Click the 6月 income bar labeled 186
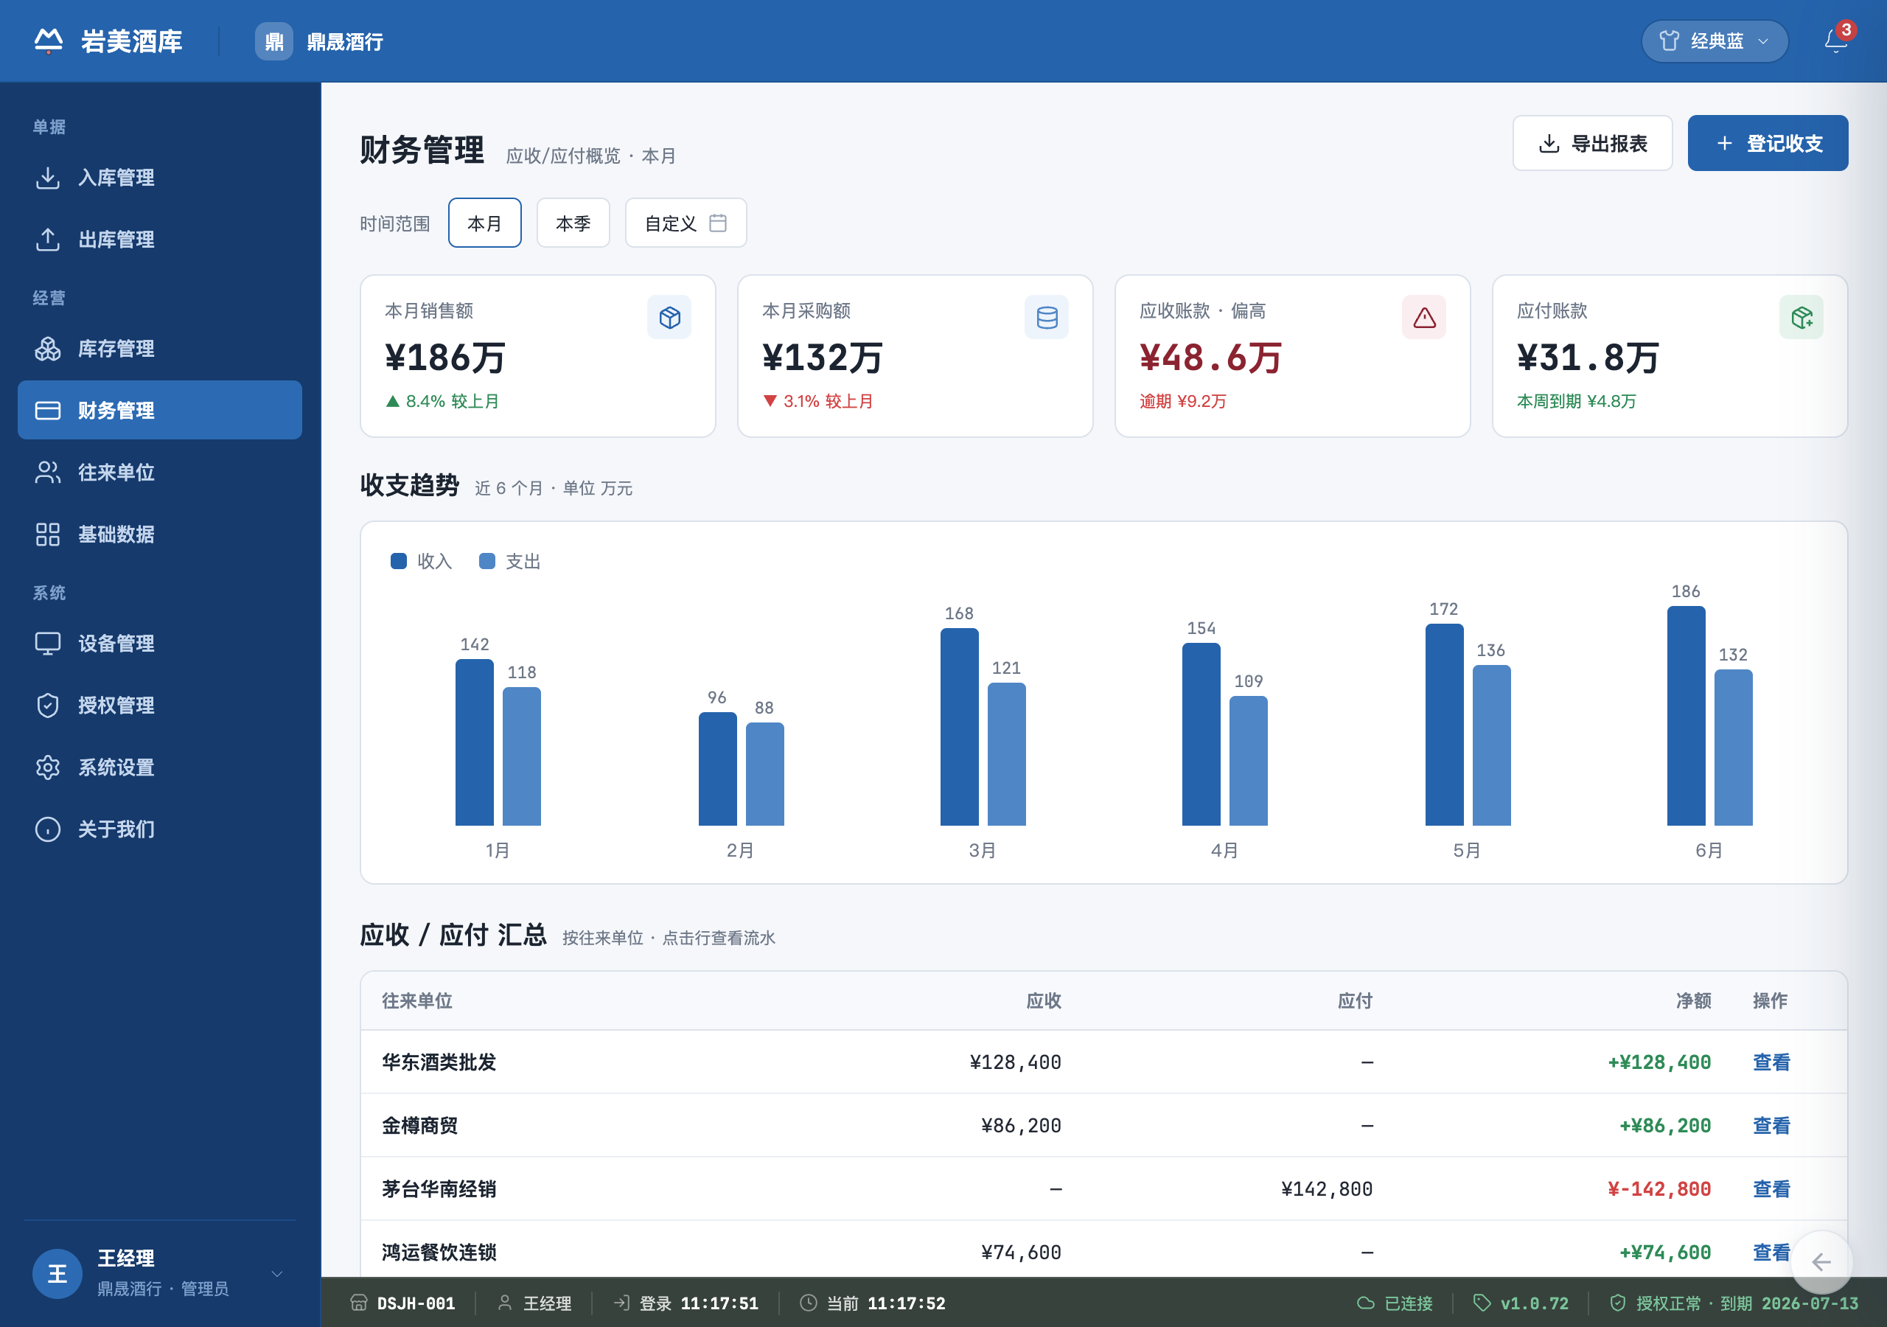The image size is (1887, 1327). click(x=1686, y=716)
